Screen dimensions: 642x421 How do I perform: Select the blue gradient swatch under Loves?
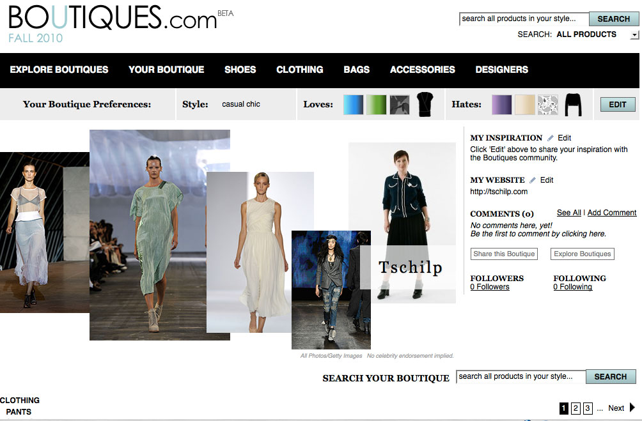353,104
